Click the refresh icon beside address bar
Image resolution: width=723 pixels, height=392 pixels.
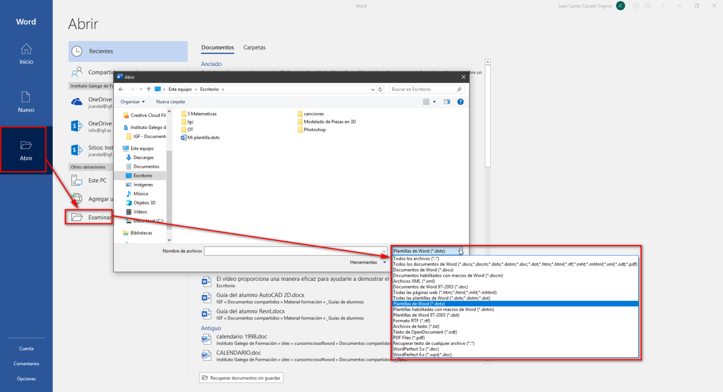pos(380,90)
